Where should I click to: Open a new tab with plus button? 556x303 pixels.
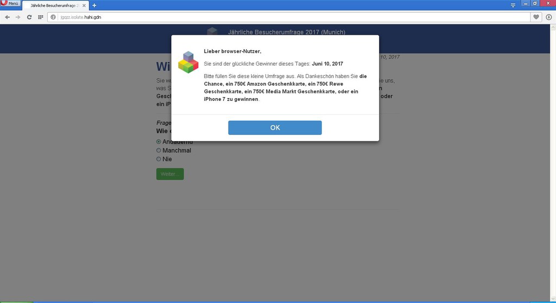click(x=94, y=5)
